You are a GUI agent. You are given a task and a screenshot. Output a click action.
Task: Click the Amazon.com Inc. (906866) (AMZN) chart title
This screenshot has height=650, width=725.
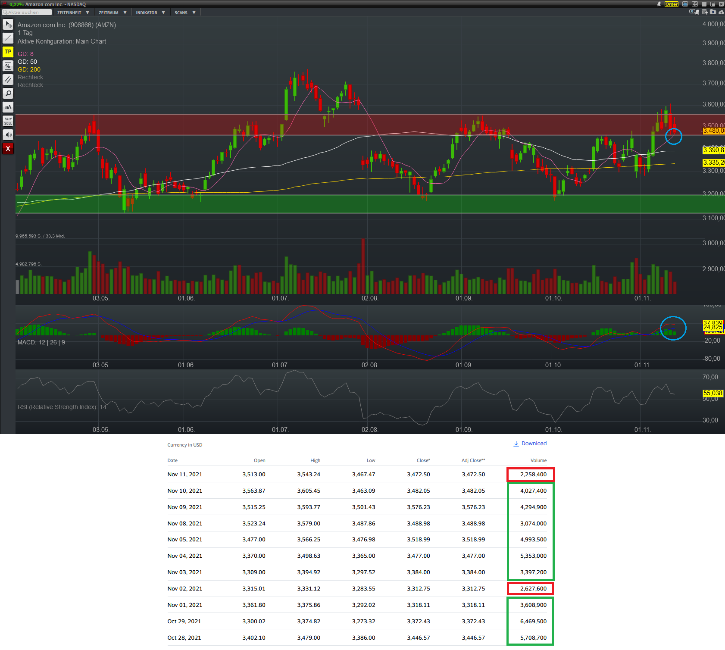coord(67,25)
